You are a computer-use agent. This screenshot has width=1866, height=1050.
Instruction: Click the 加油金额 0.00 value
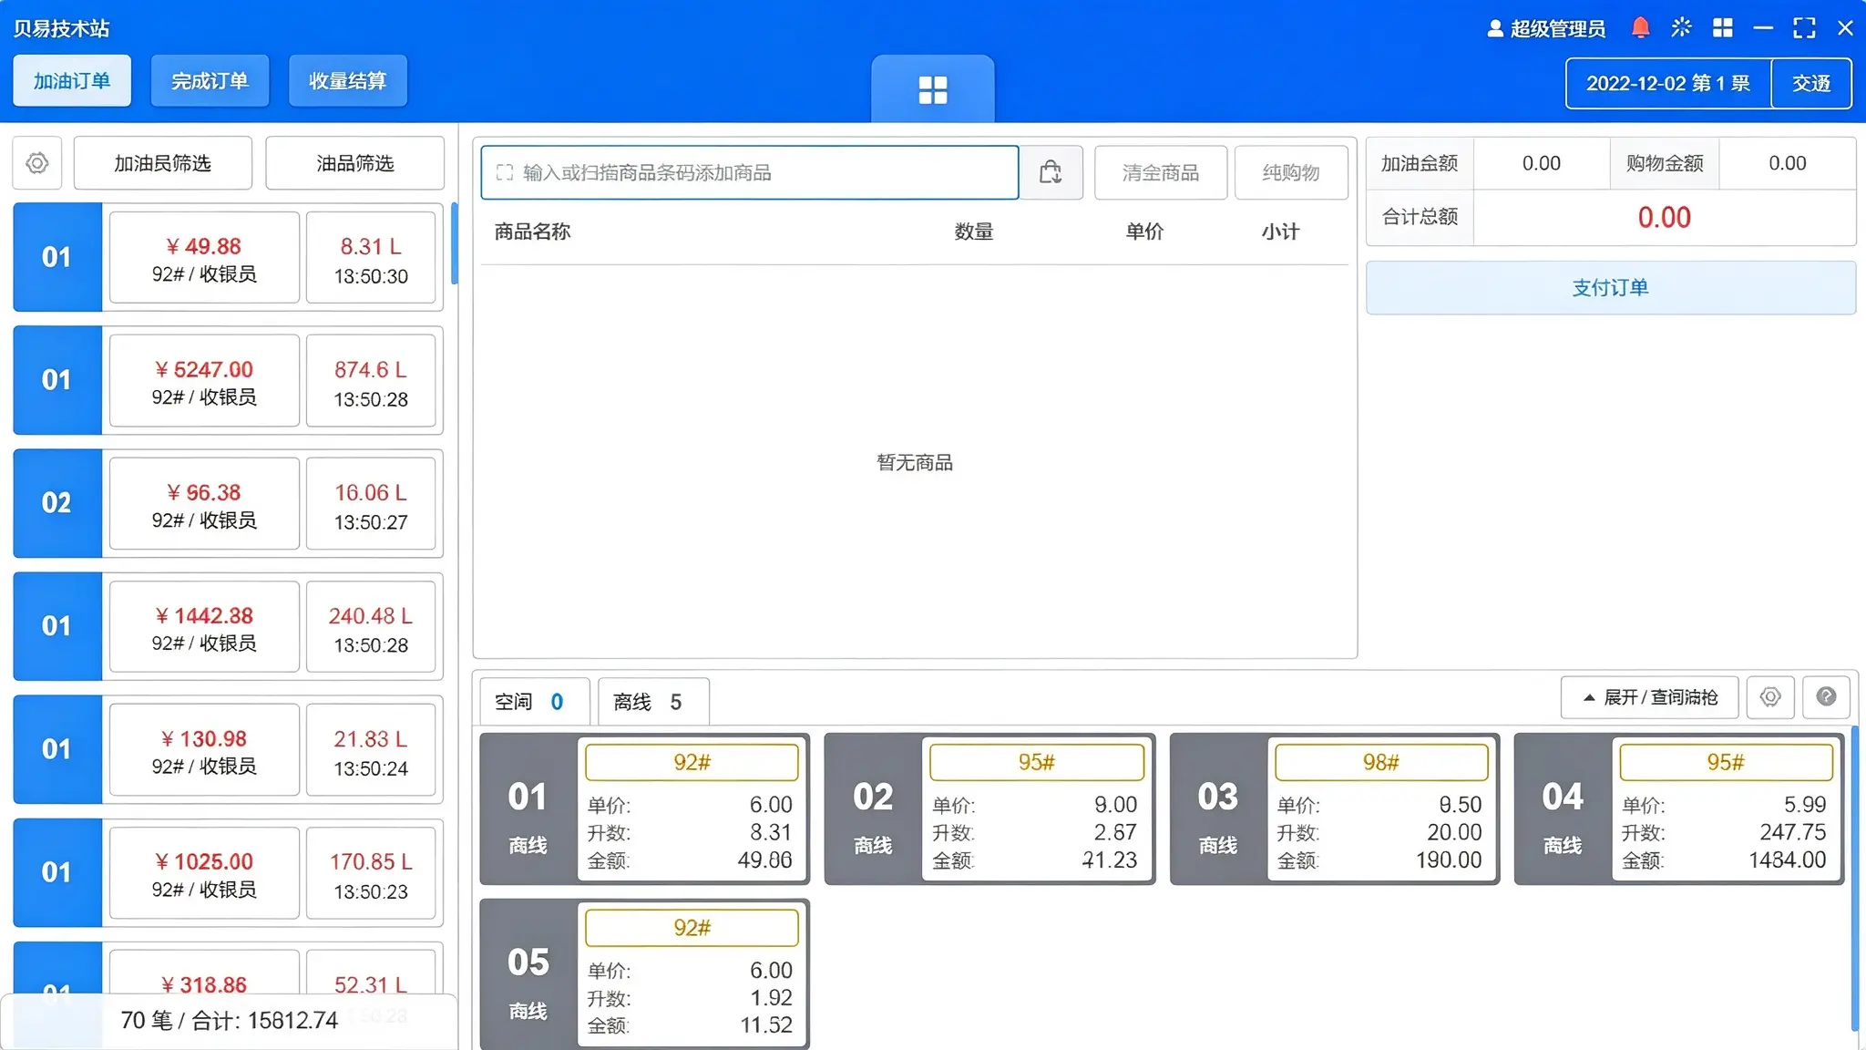1542,163
